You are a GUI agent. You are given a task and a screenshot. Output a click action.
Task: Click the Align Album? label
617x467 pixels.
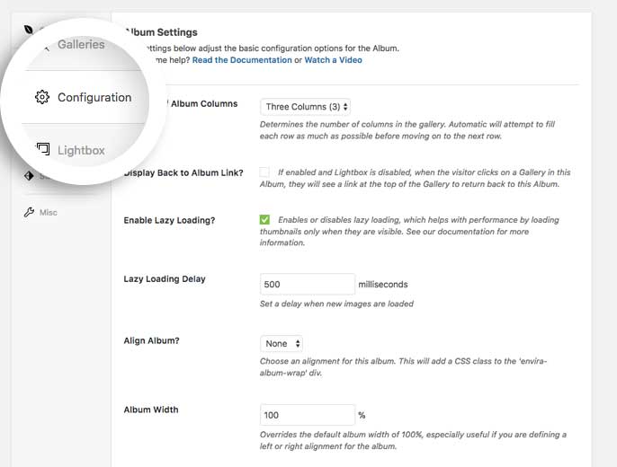151,340
